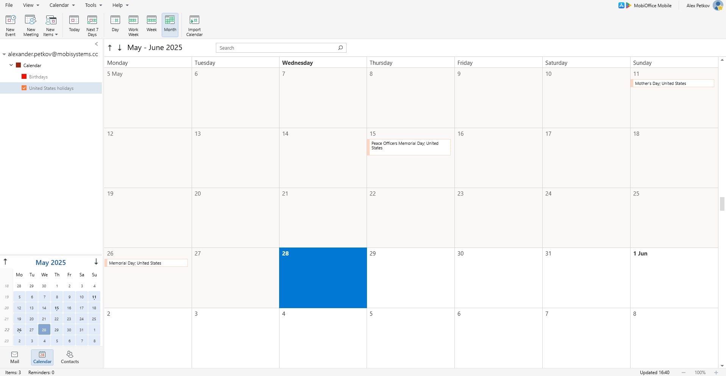The width and height of the screenshot is (726, 376).
Task: Open the File menu
Action: pyautogui.click(x=9, y=5)
